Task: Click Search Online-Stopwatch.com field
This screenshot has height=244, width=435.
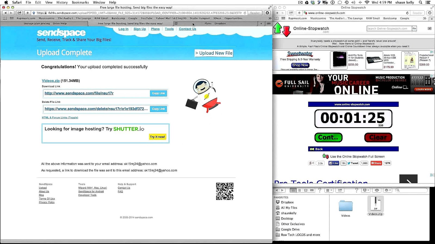Action: point(389,28)
